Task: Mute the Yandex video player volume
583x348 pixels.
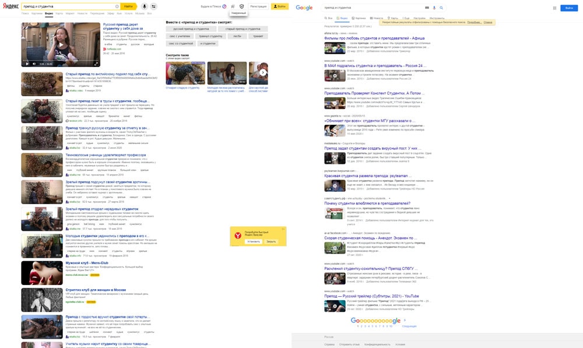Action: [33, 64]
